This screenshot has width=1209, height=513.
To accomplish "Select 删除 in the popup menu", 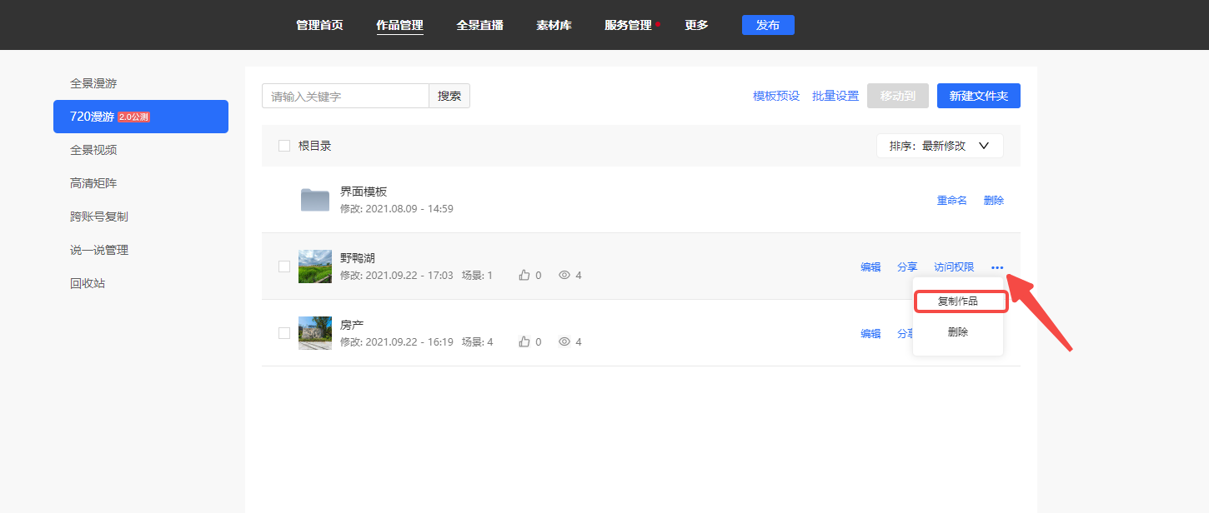I will [958, 332].
